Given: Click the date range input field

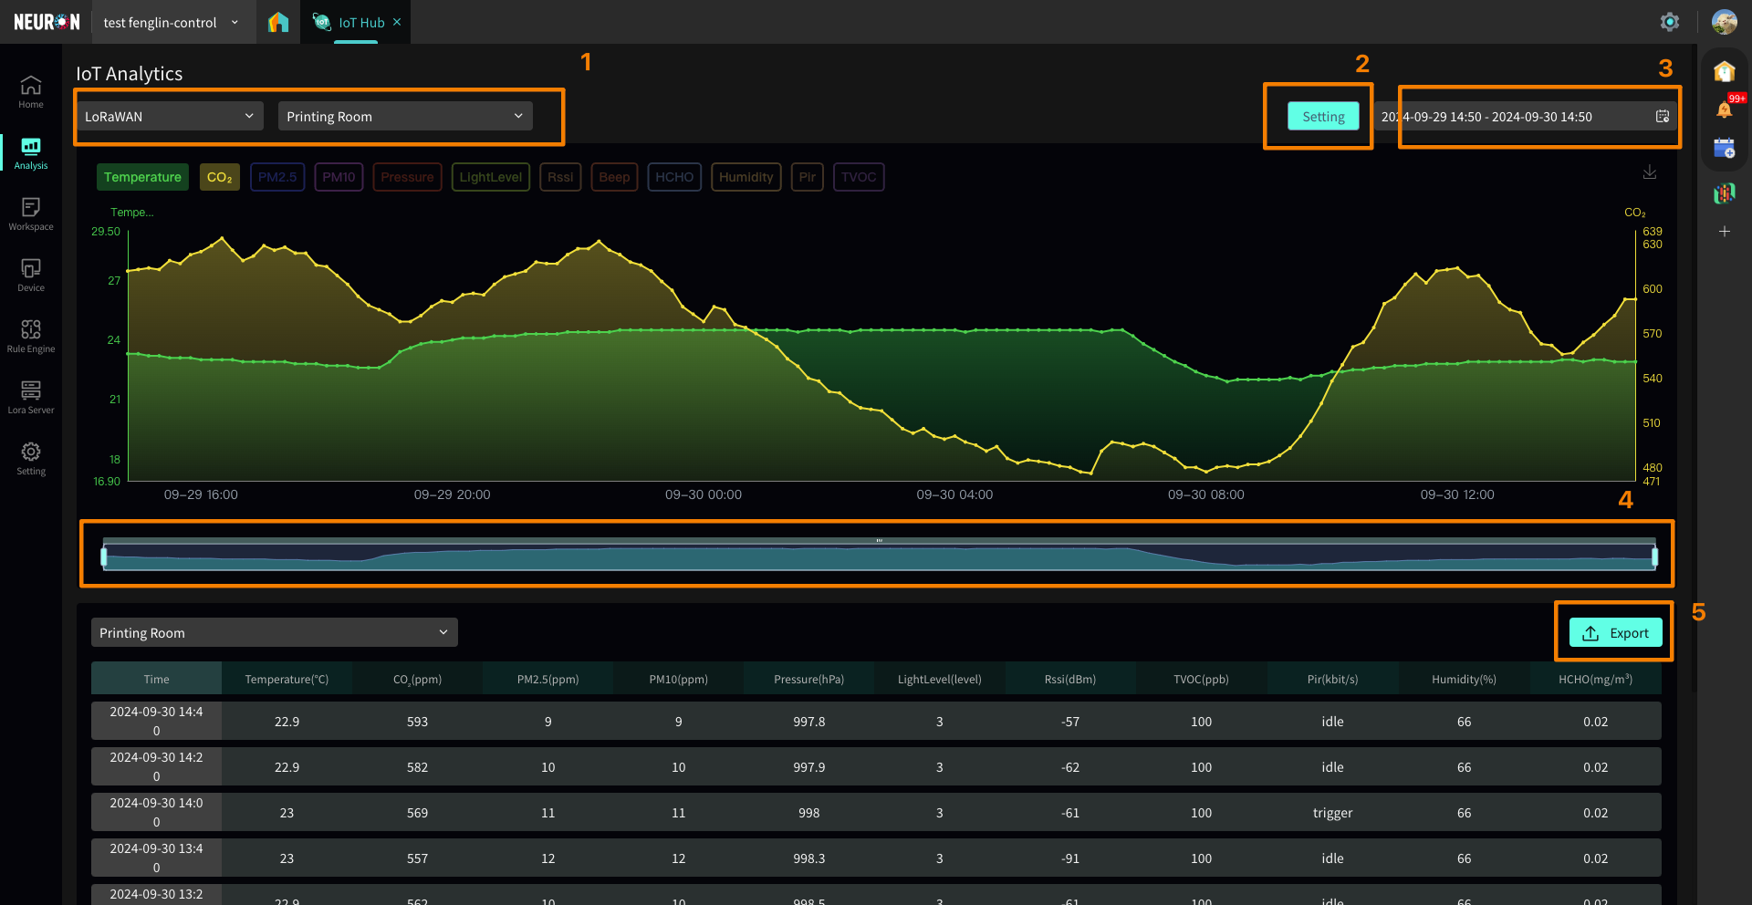Looking at the screenshot, I should coord(1526,116).
